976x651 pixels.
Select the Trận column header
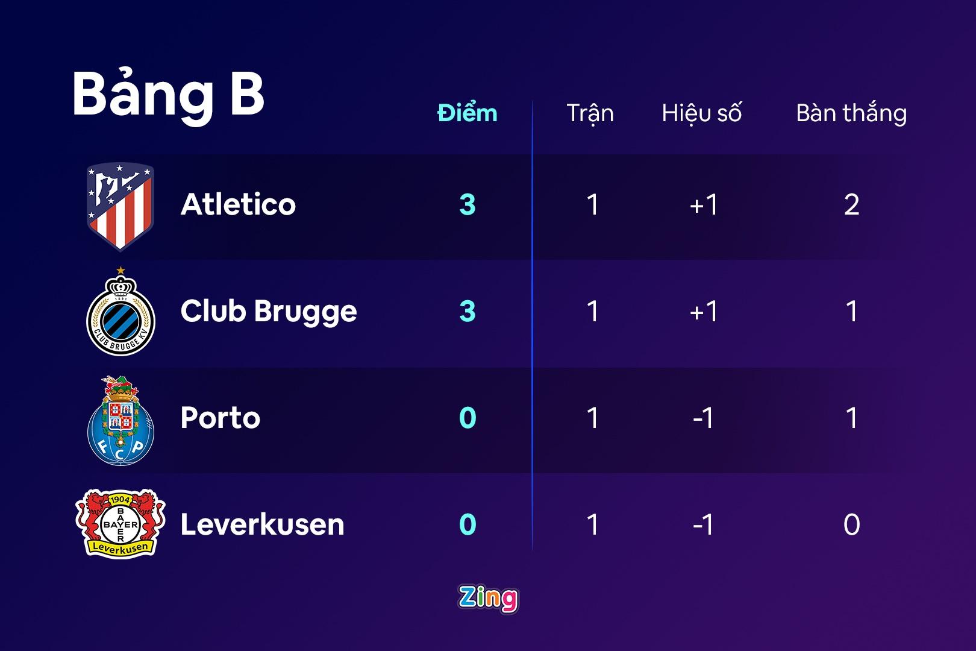pos(590,113)
